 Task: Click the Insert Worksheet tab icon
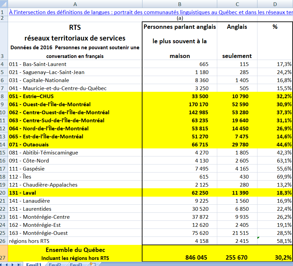click(93, 264)
